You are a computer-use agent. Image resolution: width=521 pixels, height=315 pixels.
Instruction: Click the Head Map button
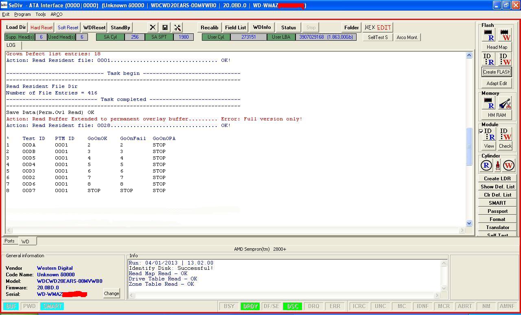point(497,47)
